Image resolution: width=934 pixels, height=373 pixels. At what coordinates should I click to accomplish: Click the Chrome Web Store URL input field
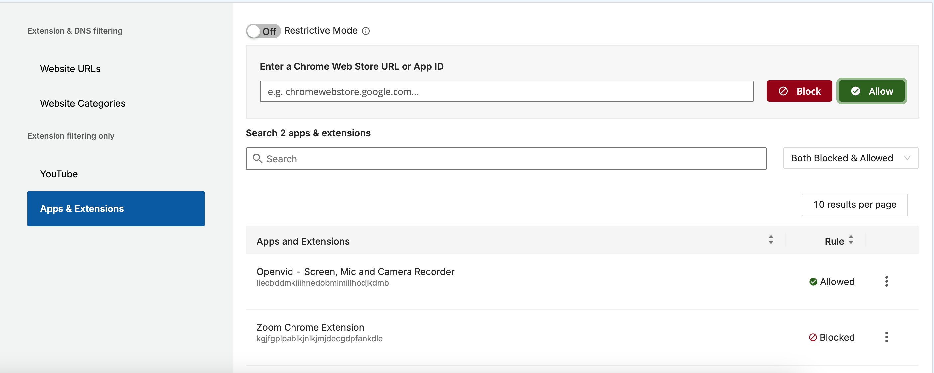tap(506, 91)
